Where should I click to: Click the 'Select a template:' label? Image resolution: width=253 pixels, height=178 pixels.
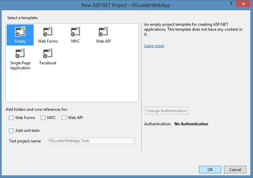(22, 18)
